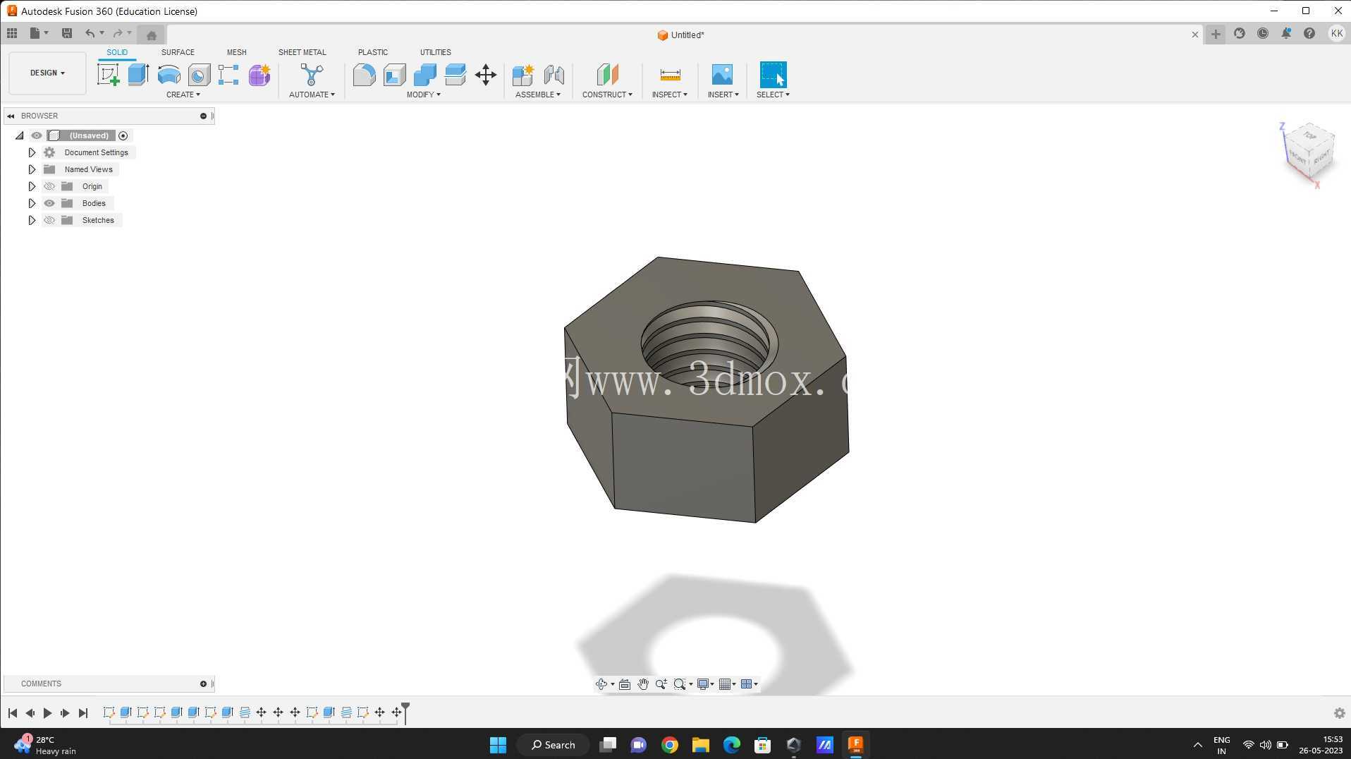Go to the Home tab icon
Screen dimensions: 1351x759
click(152, 35)
